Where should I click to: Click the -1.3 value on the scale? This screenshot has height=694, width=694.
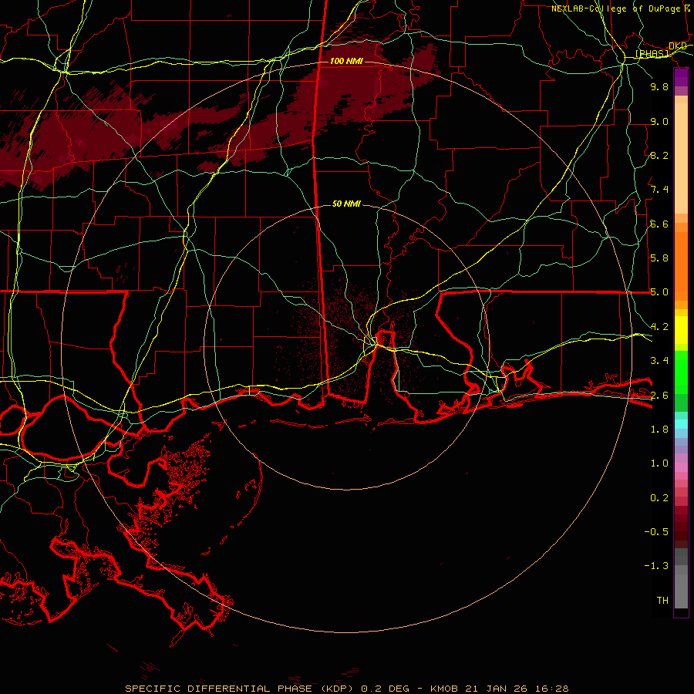pos(656,566)
